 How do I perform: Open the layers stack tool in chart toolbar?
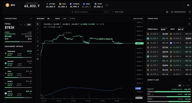(38, 59)
